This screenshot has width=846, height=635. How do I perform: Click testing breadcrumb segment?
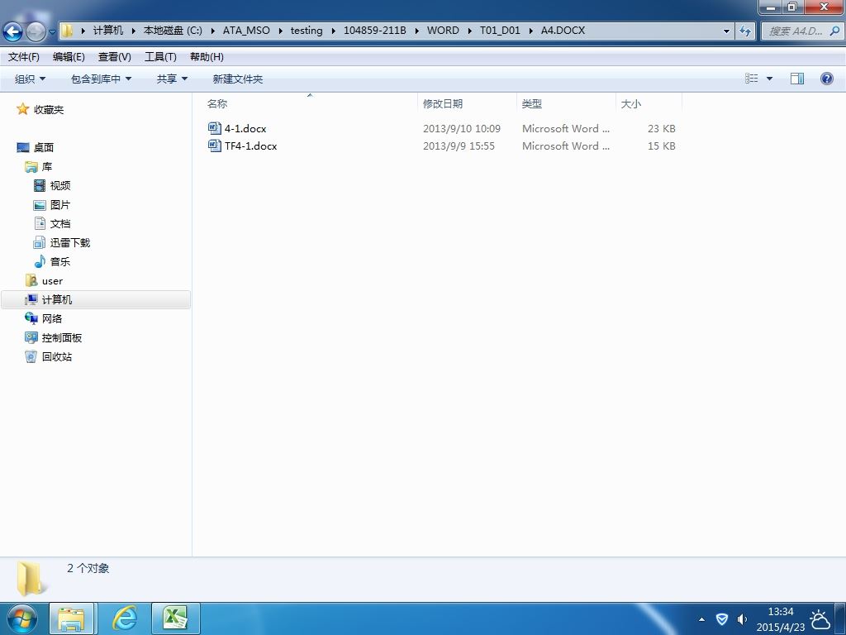click(307, 31)
